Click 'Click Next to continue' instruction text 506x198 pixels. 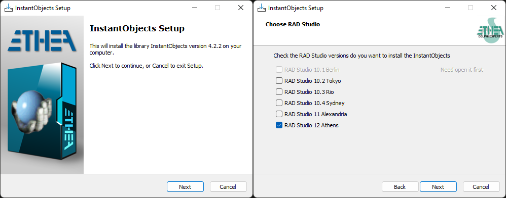click(146, 66)
